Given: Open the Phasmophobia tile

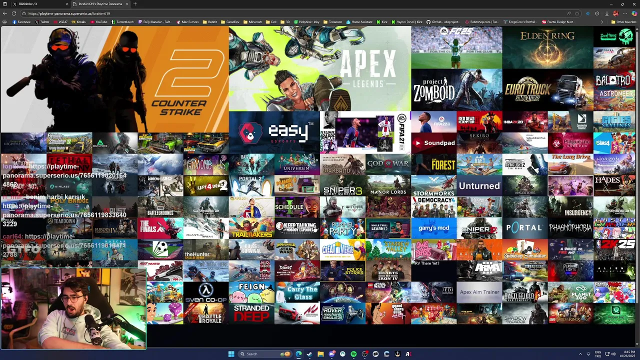Looking at the screenshot, I should coord(570,228).
